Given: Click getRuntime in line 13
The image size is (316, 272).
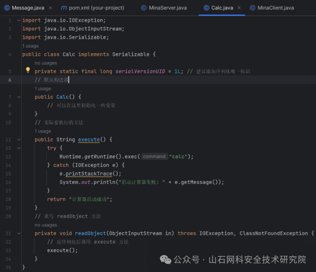Looking at the screenshot, I should 100,157.
